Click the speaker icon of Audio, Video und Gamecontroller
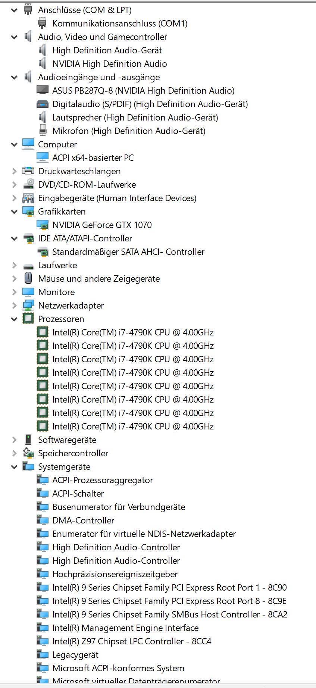The image size is (316, 688). 28,37
